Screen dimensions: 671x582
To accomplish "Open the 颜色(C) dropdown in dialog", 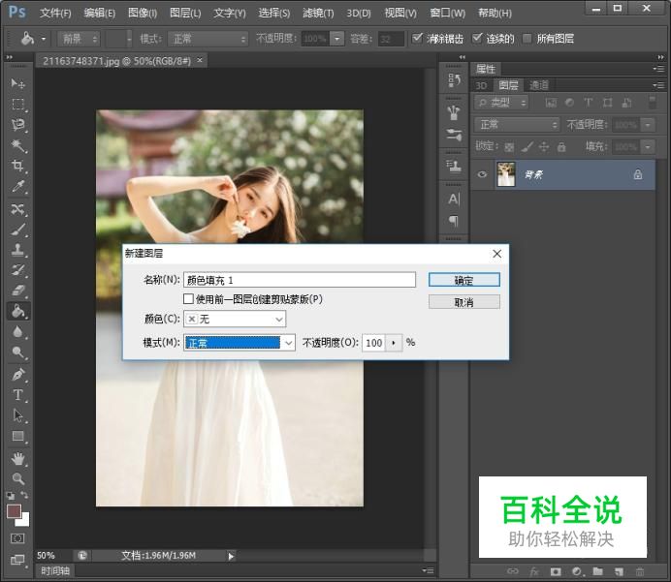I will pos(235,319).
